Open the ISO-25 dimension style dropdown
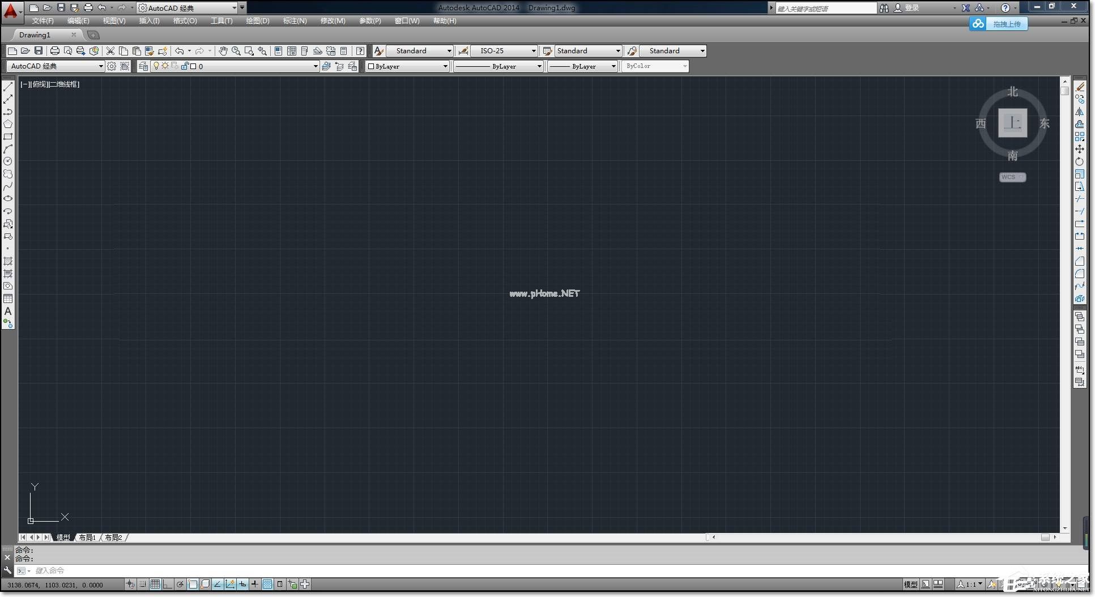This screenshot has width=1095, height=597. coord(532,50)
